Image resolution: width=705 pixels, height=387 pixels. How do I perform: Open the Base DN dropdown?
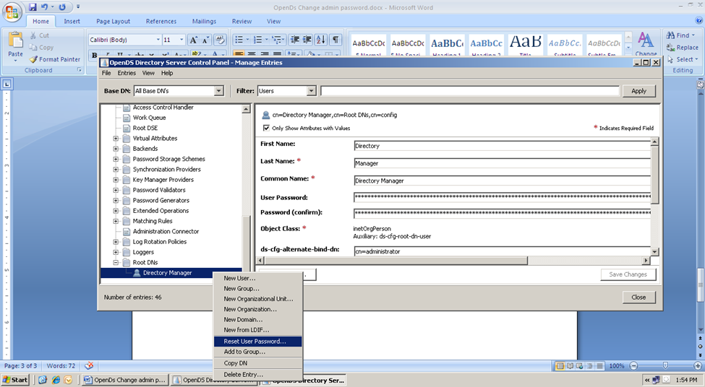218,91
